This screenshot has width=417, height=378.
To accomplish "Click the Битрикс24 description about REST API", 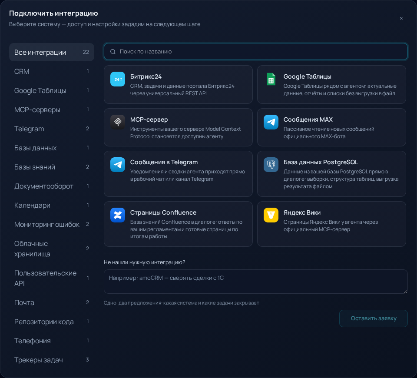I will (182, 90).
